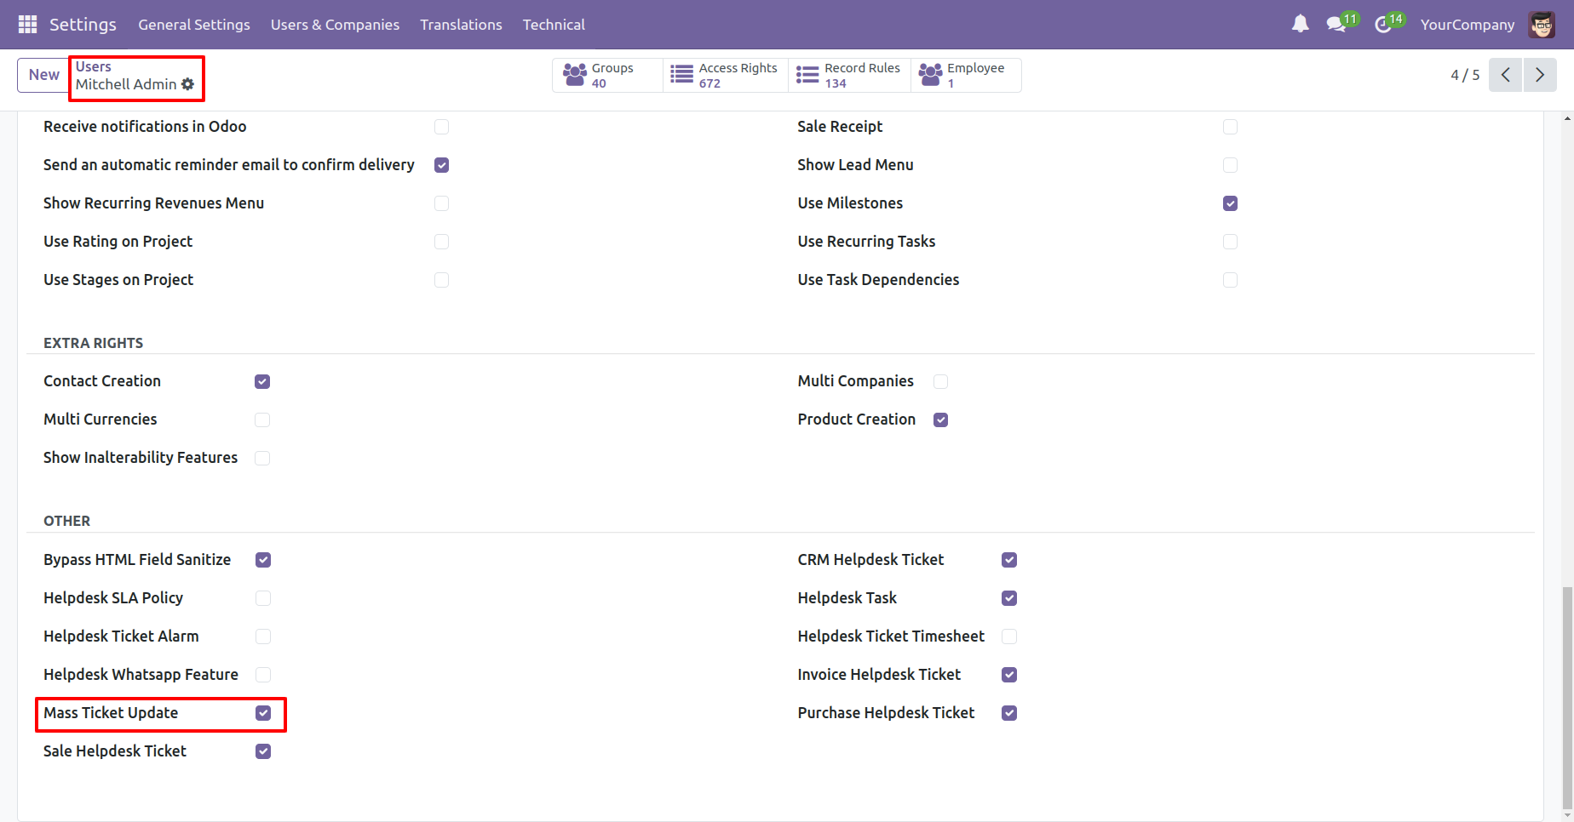Image resolution: width=1574 pixels, height=822 pixels.
Task: Enable the Helpdesk Ticket Alarm checkbox
Action: (263, 636)
